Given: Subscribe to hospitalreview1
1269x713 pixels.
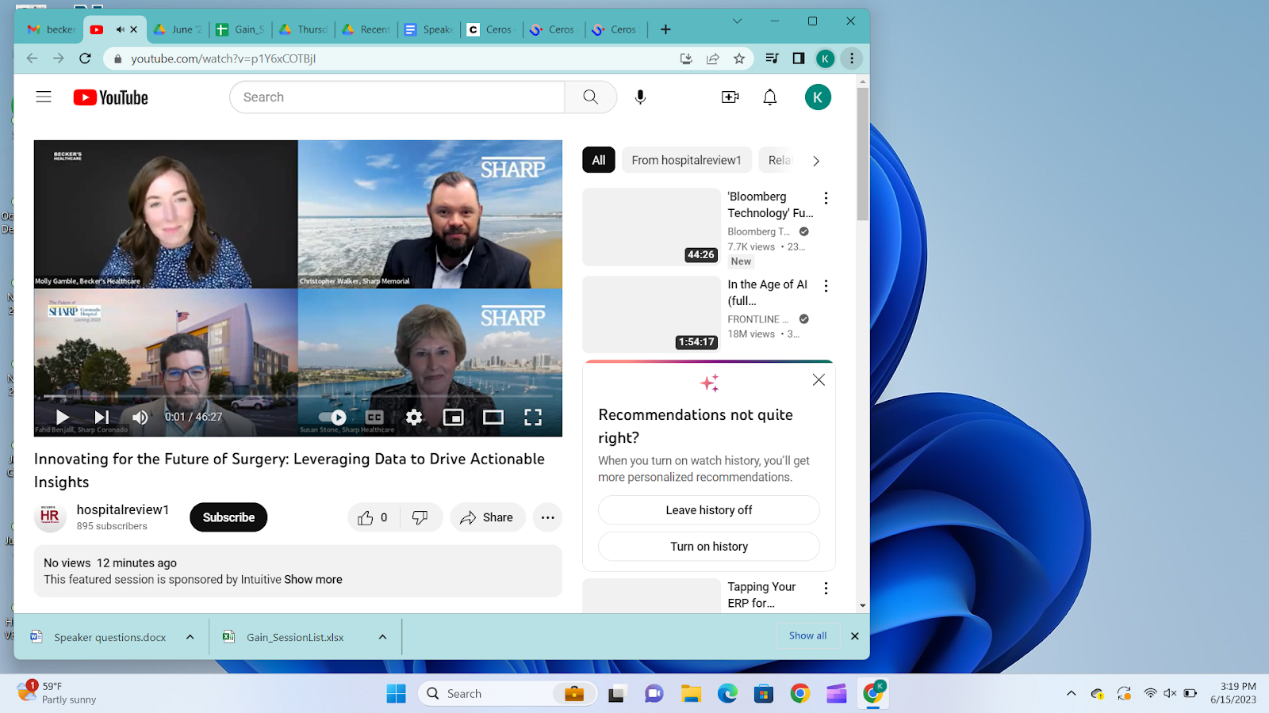Looking at the screenshot, I should click(x=228, y=517).
